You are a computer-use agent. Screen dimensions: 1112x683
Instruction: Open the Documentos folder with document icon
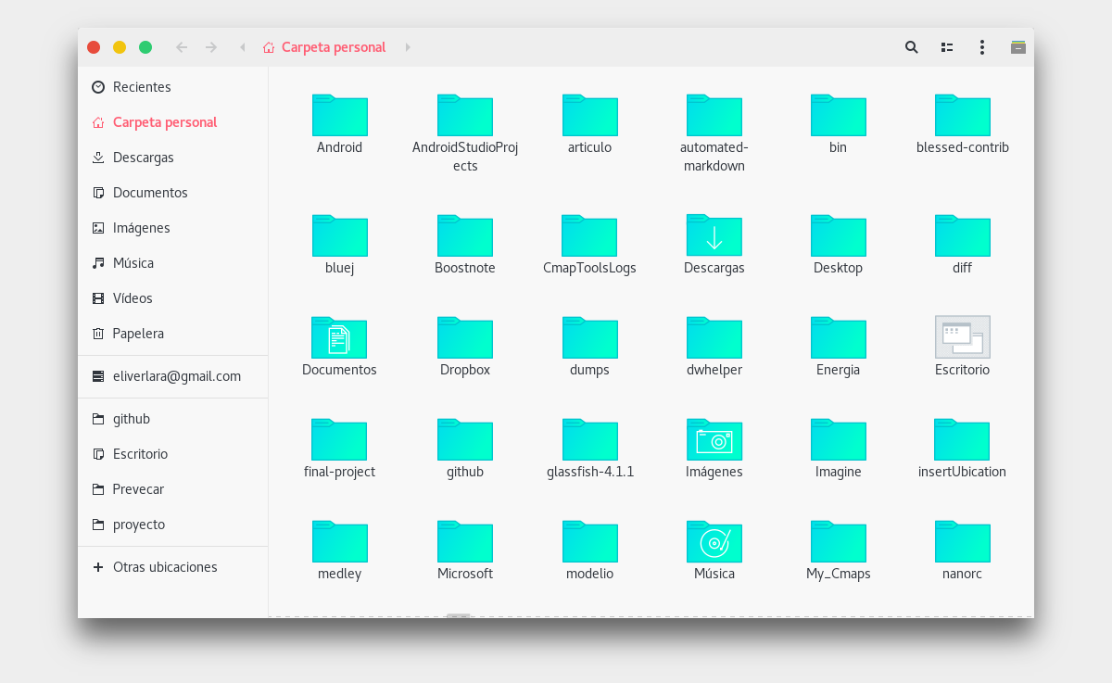pos(339,337)
